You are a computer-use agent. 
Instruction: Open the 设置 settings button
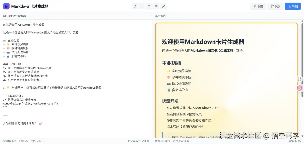(x=258, y=6)
